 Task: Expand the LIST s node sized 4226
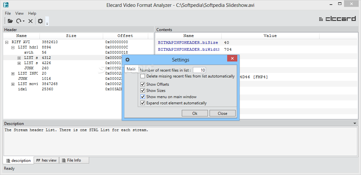point(19,63)
